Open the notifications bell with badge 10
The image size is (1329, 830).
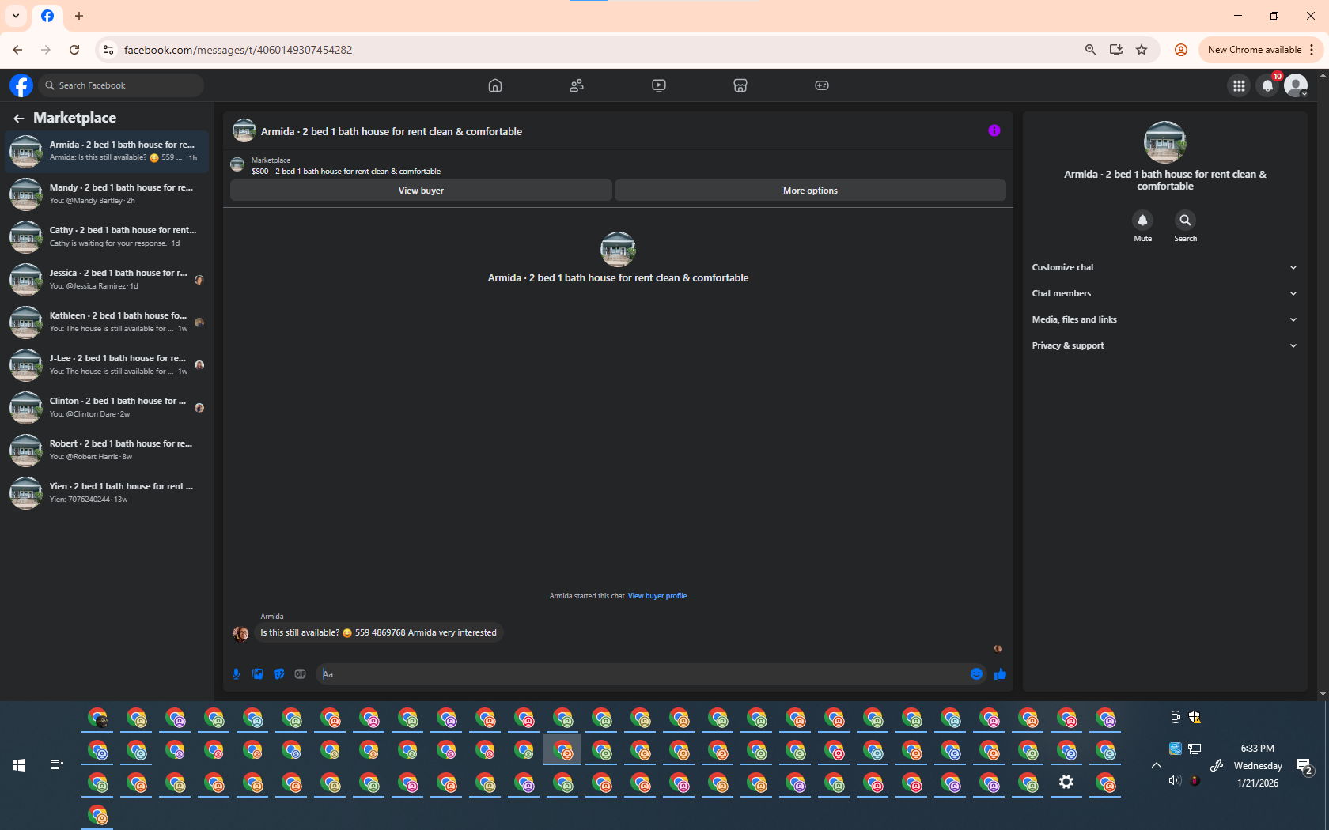tap(1267, 85)
